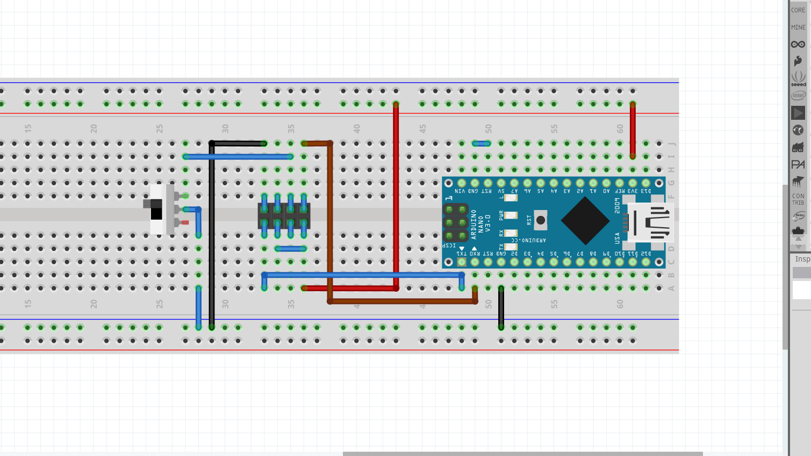
Task: Select the black pin header component
Action: (x=284, y=216)
